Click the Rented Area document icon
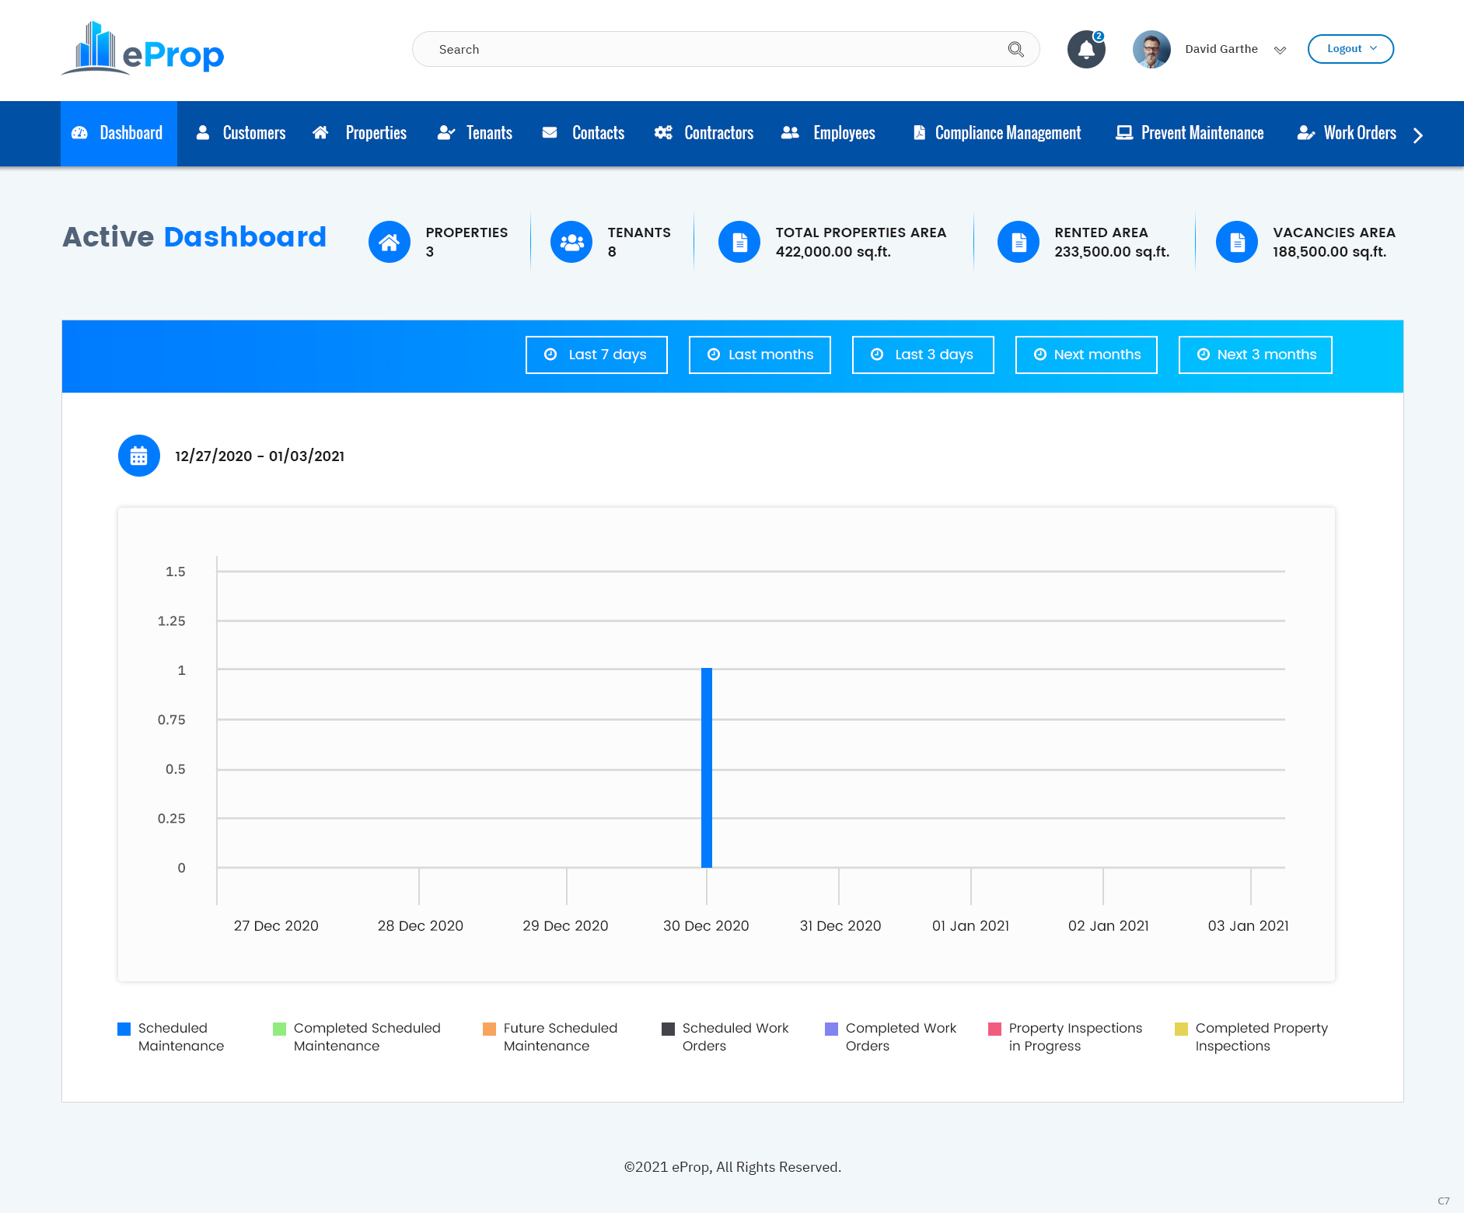The image size is (1464, 1213). pos(1019,243)
